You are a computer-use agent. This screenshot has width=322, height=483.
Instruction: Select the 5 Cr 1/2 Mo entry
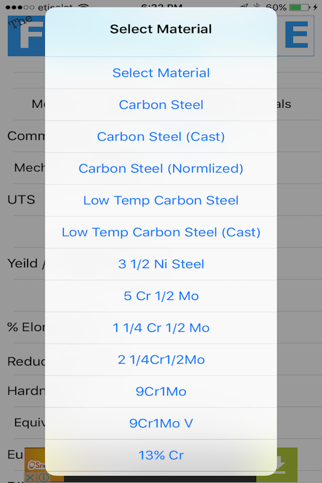pyautogui.click(x=161, y=296)
